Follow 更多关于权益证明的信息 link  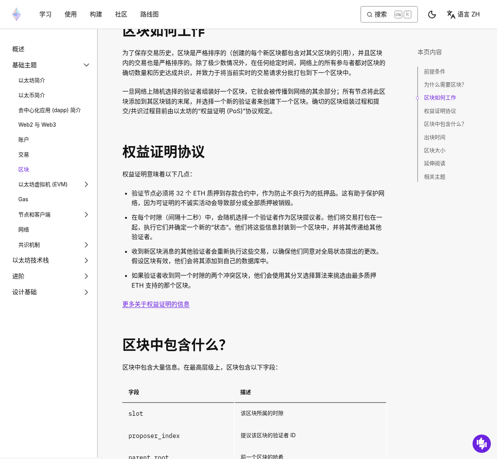coord(156,304)
